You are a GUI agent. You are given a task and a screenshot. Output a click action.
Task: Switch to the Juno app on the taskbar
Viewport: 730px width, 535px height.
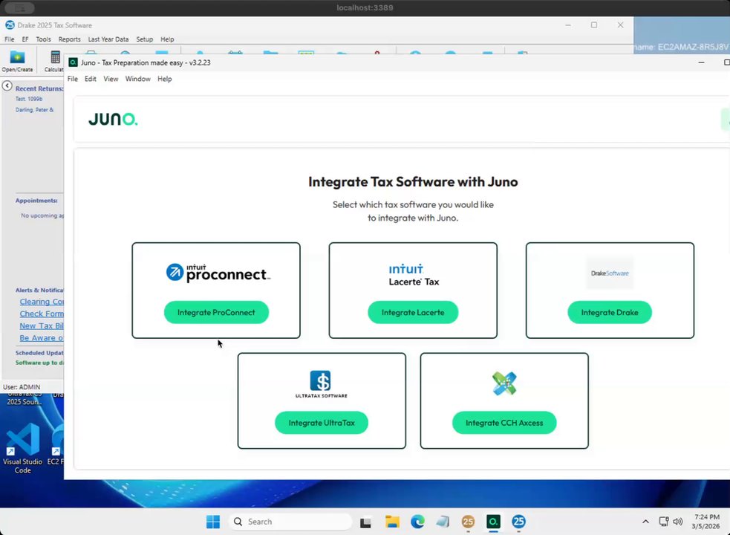[493, 522]
